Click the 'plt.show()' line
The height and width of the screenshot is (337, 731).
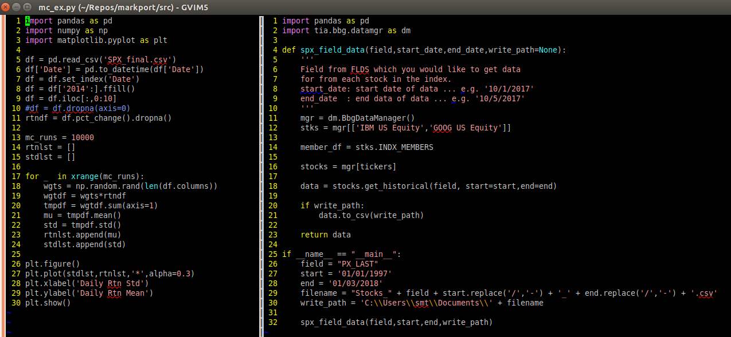pyautogui.click(x=48, y=303)
